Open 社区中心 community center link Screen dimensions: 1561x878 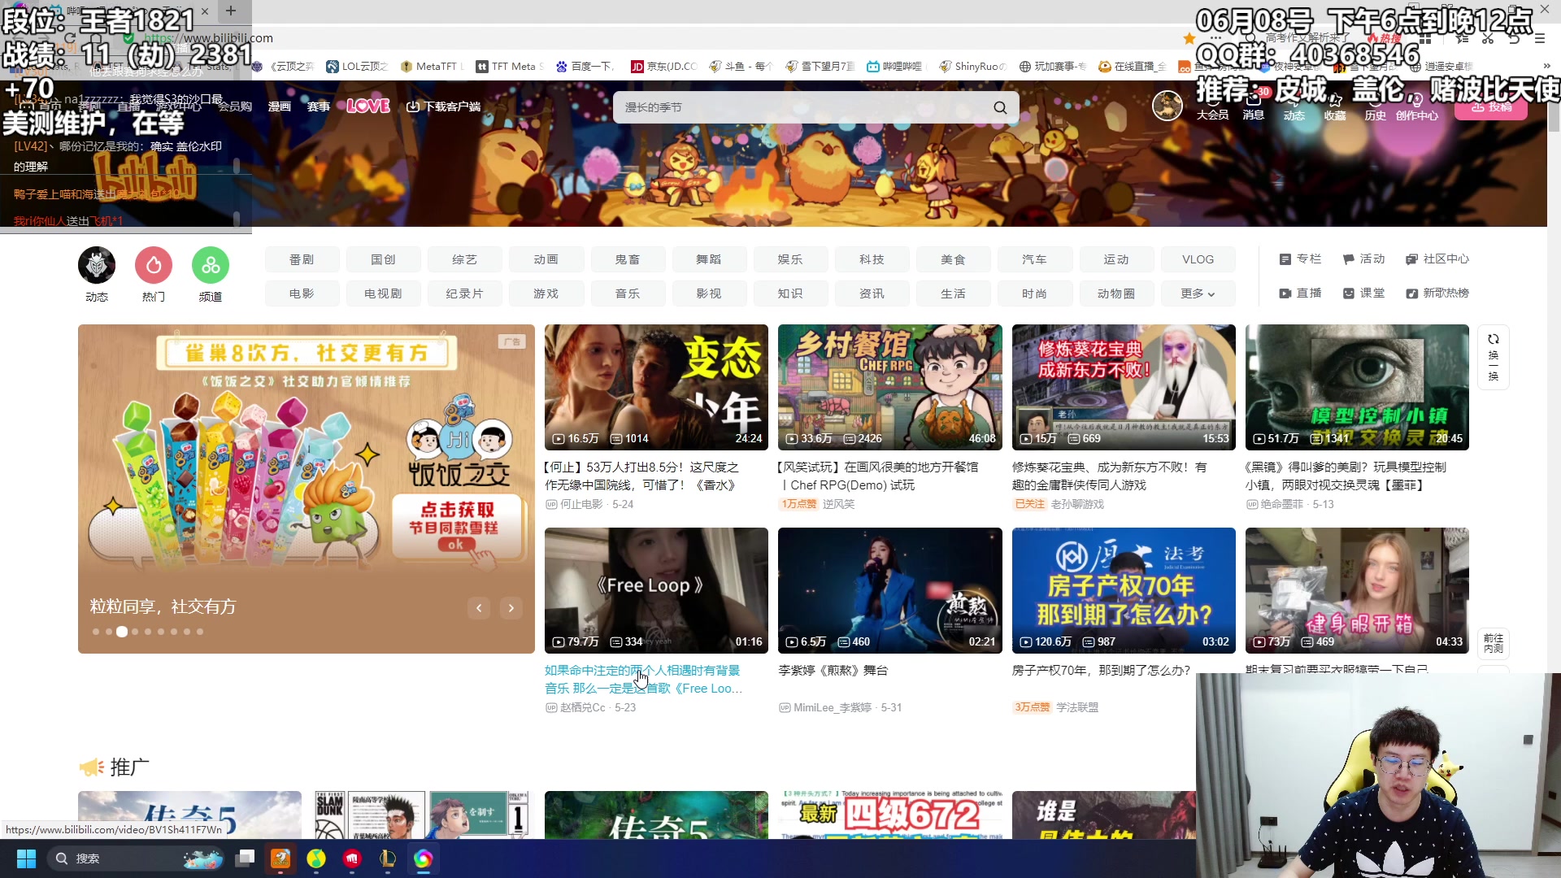click(1437, 259)
